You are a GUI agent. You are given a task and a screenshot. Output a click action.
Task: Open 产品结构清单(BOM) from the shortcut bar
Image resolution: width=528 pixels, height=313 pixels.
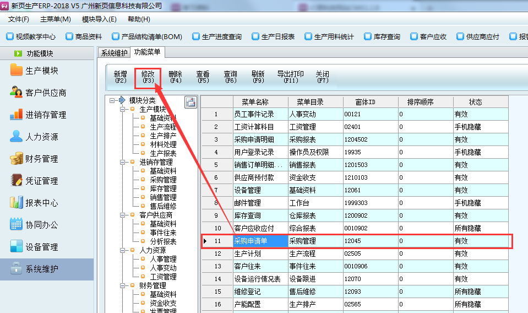(x=146, y=37)
